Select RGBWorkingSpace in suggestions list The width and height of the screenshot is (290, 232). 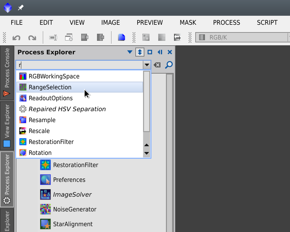pos(80,76)
